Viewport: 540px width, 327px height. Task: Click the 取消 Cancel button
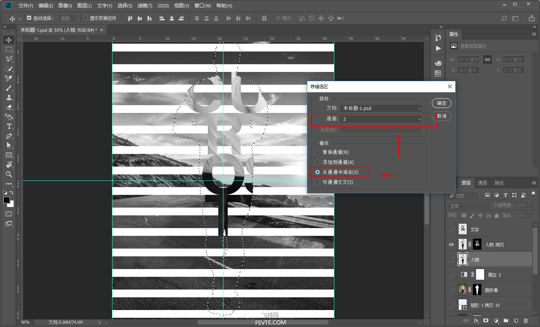[442, 116]
